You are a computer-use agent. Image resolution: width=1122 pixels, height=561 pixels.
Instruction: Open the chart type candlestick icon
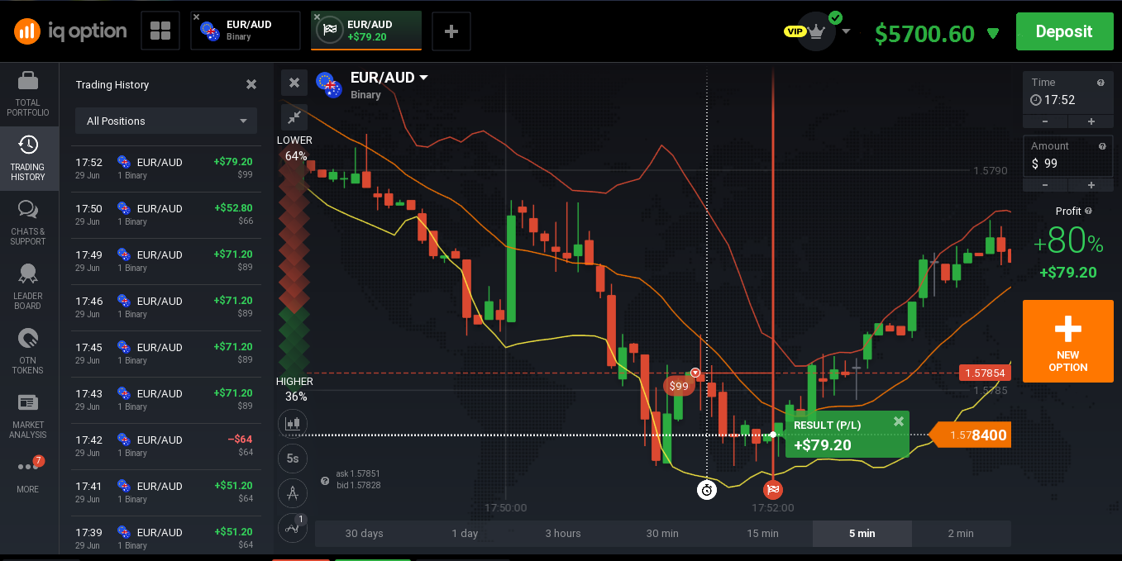pyautogui.click(x=293, y=424)
